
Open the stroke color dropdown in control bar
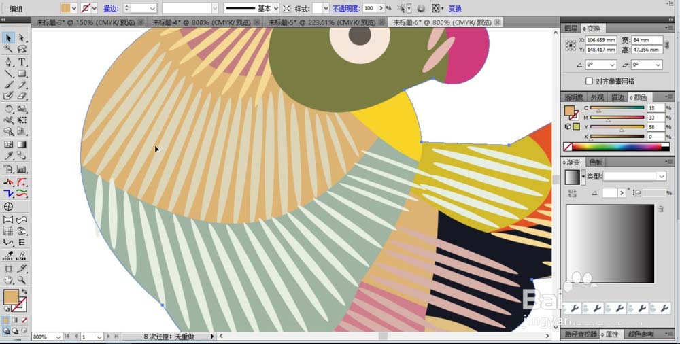point(94,8)
